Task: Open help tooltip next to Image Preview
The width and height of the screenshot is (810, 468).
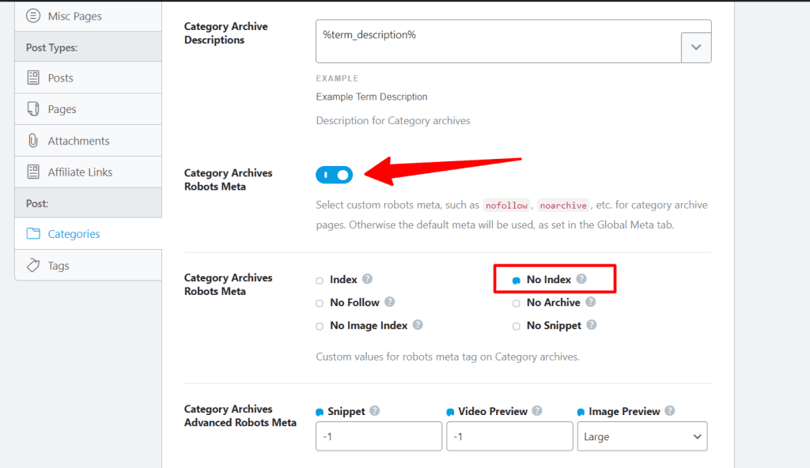Action: [669, 410]
